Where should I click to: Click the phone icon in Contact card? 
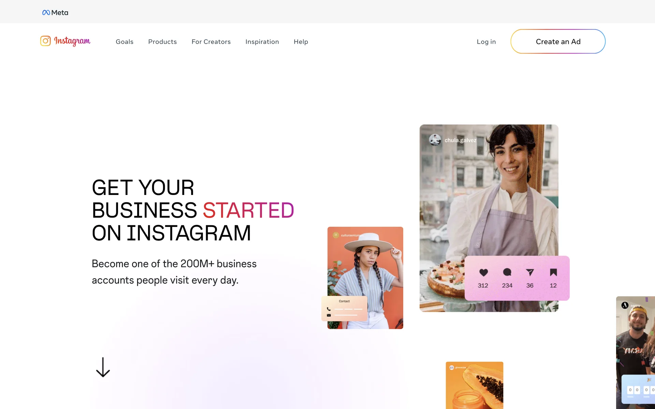(329, 309)
